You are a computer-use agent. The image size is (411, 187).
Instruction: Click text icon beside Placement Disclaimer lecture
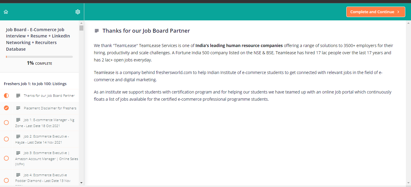coord(18,108)
